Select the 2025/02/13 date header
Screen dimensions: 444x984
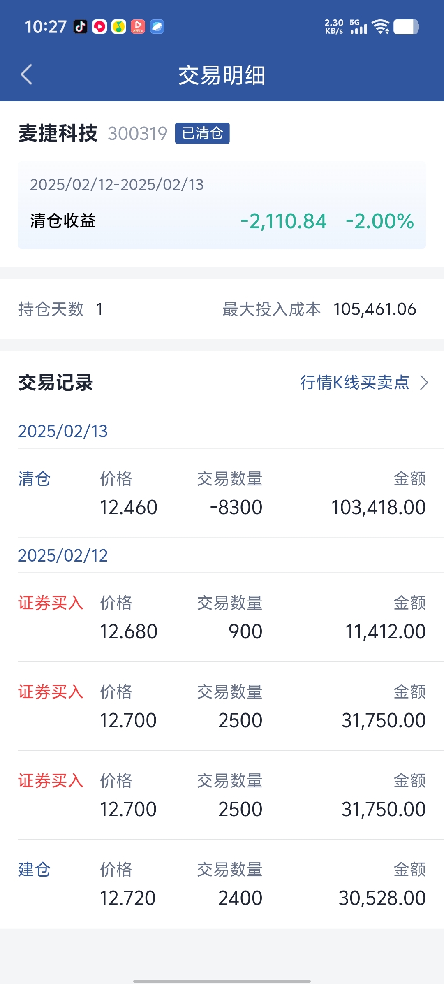coord(63,431)
